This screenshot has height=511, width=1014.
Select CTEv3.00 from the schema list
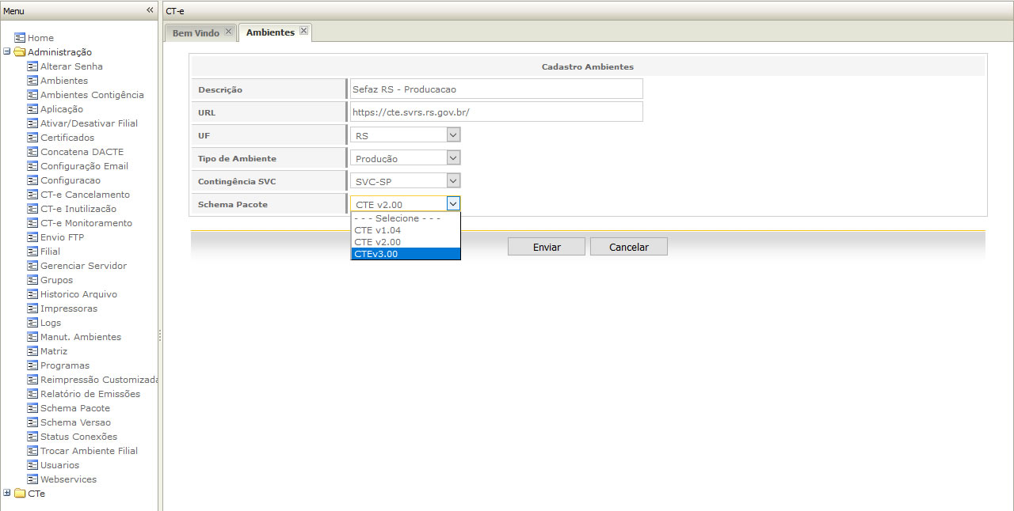[x=405, y=254]
